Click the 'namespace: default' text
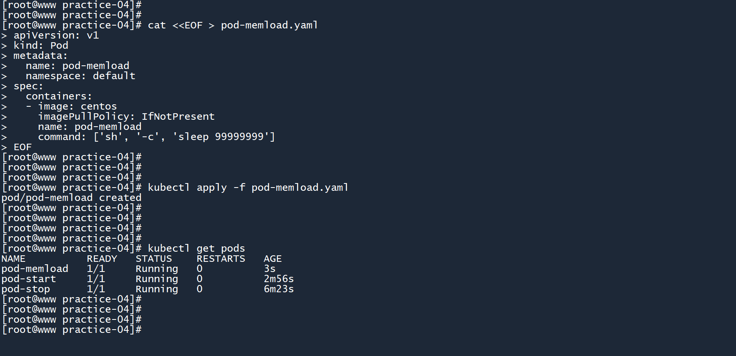Image resolution: width=736 pixels, height=356 pixels. (80, 76)
